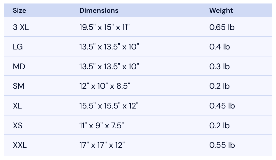Select the XS size cell
This screenshot has height=160, width=276.
point(17,126)
